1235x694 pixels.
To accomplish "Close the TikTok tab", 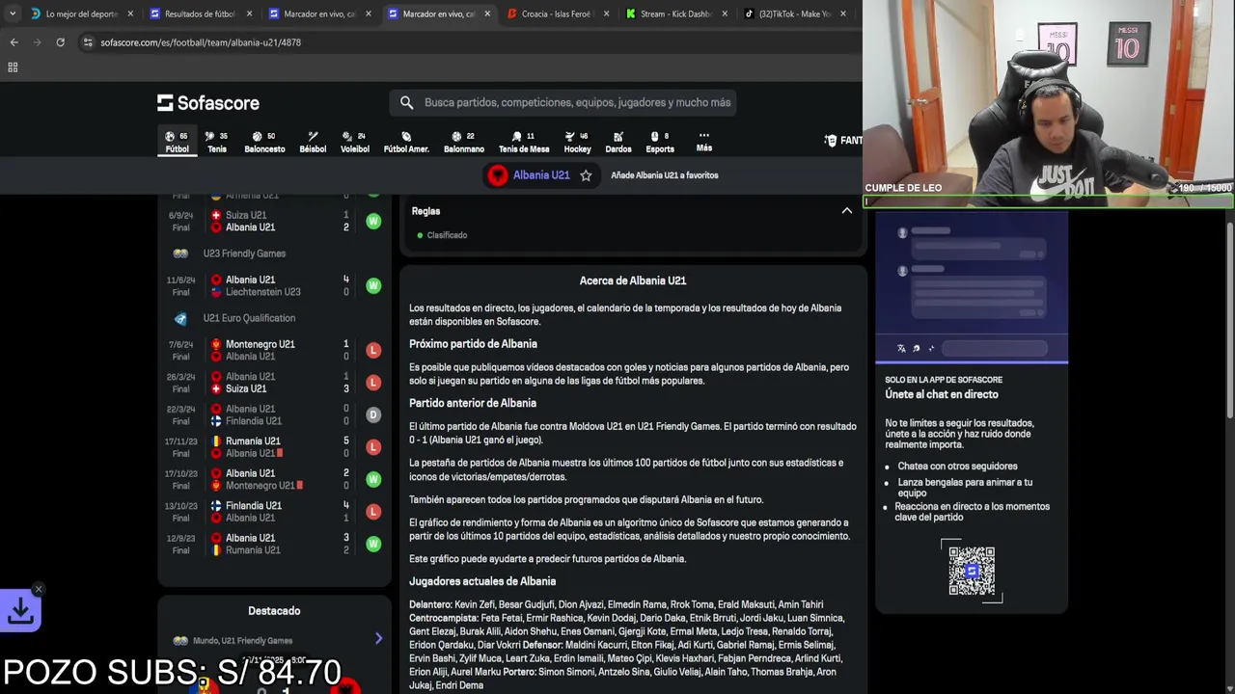I will tap(843, 13).
